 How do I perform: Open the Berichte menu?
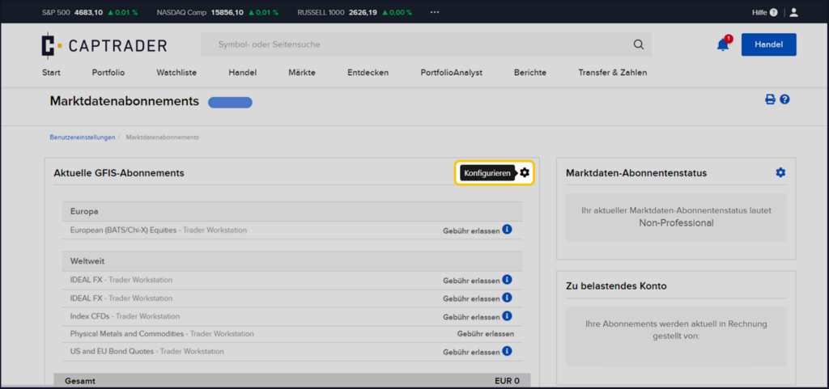530,73
